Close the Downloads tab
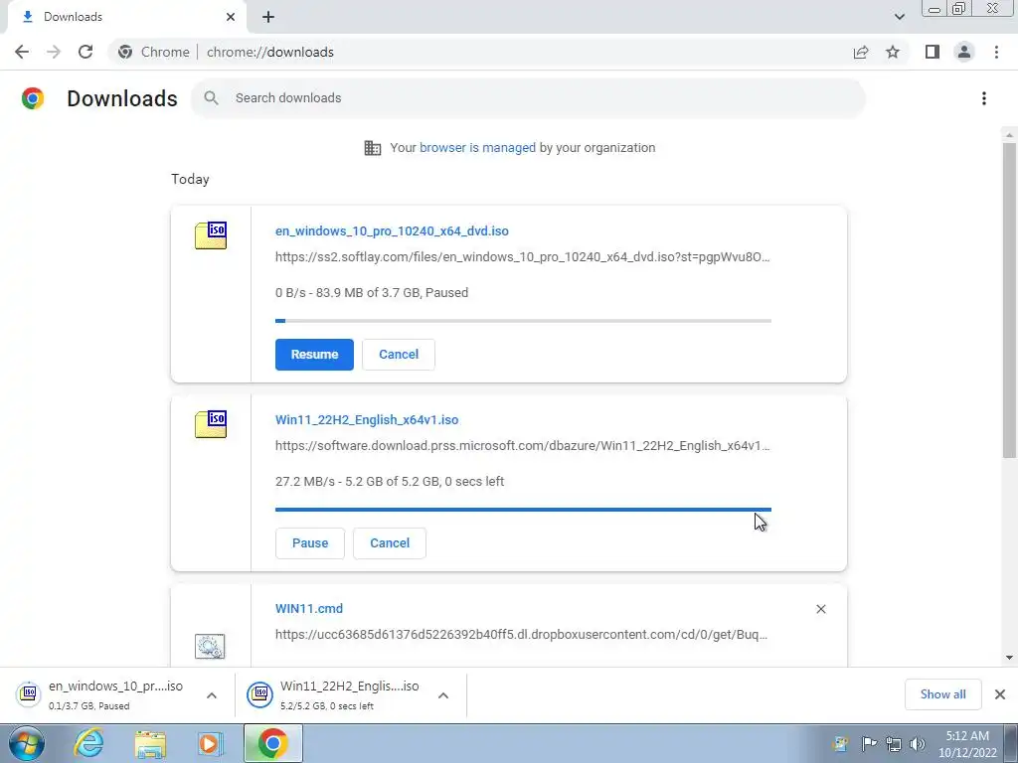This screenshot has height=763, width=1018. tap(231, 17)
